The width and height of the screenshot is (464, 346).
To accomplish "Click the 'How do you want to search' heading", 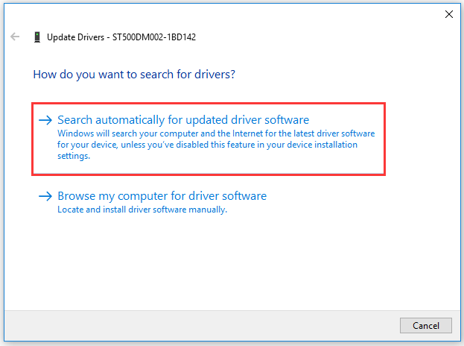I will click(134, 75).
